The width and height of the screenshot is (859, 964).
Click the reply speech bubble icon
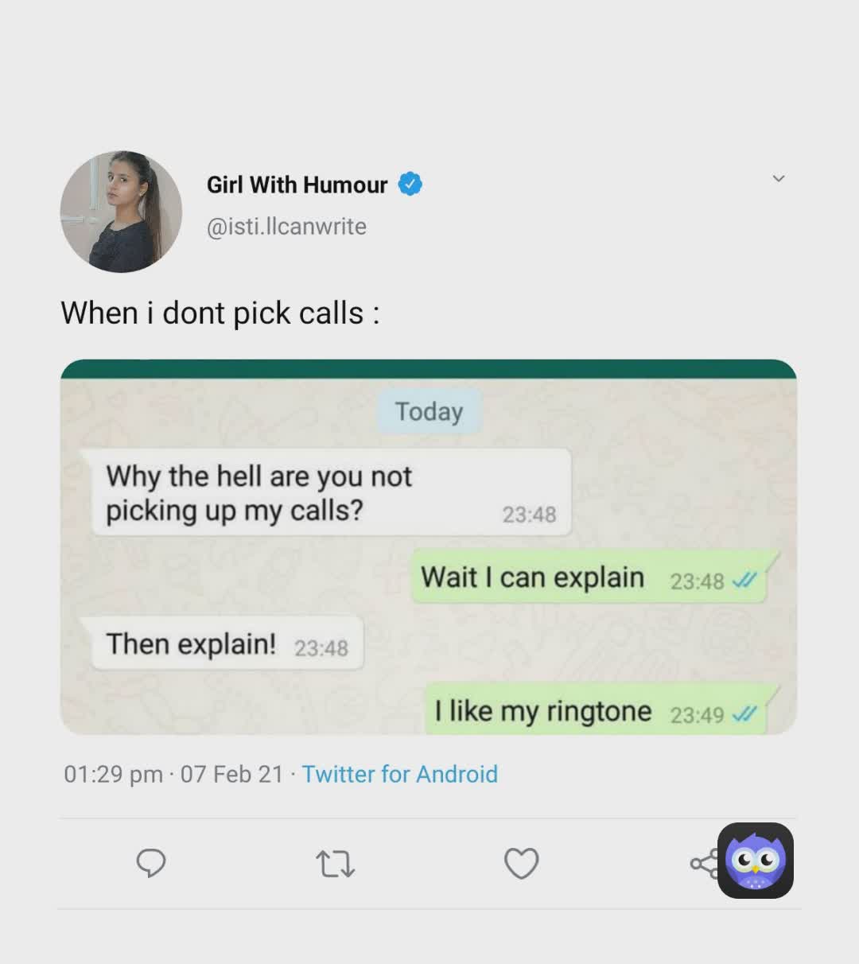coord(151,863)
